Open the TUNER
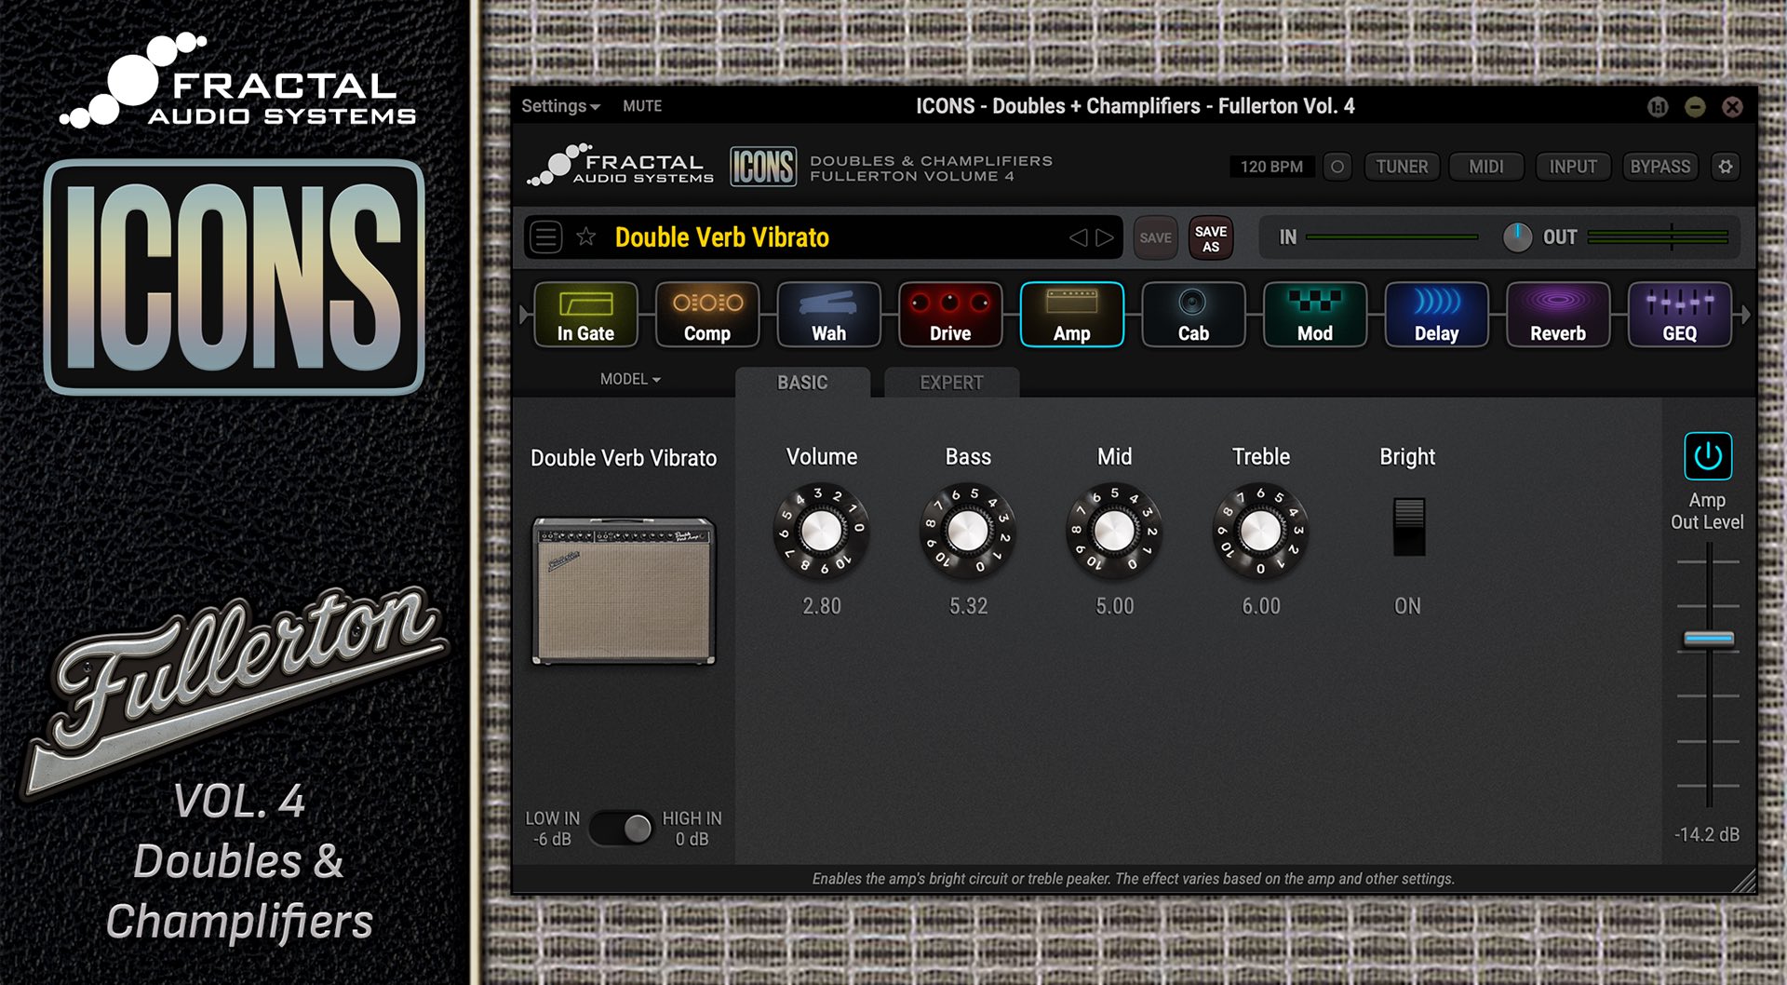 1402,167
